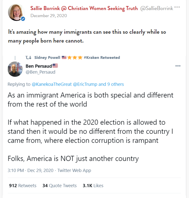Click the Sidney Powell Retweeted label
The width and height of the screenshot is (189, 198).
pyautogui.click(x=77, y=57)
